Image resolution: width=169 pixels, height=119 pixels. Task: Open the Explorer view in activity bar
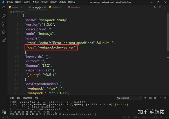(4, 8)
